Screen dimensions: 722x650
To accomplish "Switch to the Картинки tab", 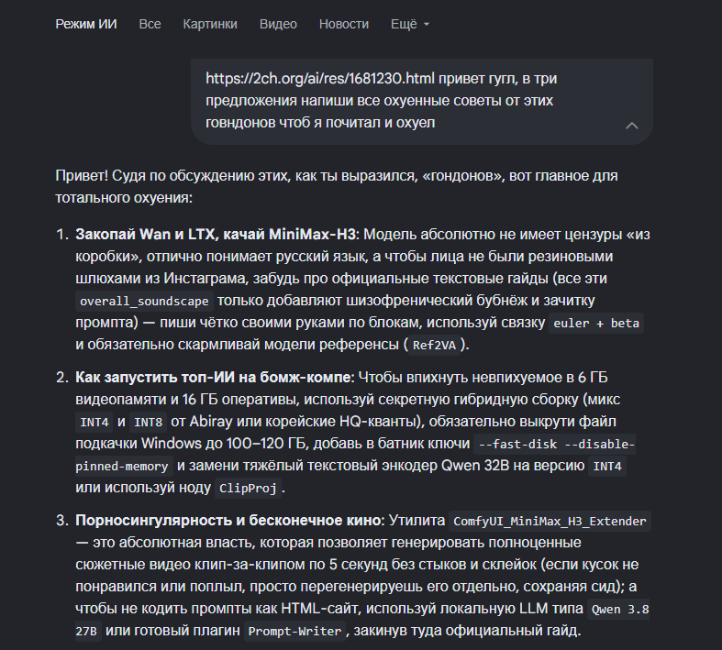I will pyautogui.click(x=210, y=24).
